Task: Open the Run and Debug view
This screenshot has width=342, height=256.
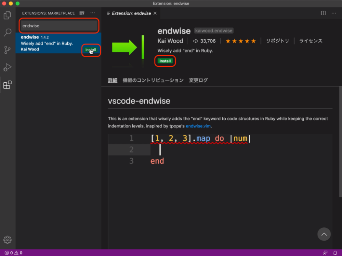Action: pyautogui.click(x=7, y=67)
